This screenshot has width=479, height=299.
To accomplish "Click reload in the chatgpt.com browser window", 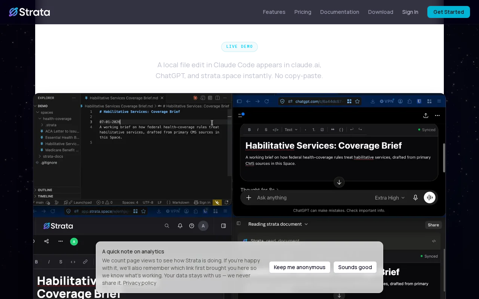I will point(266,101).
